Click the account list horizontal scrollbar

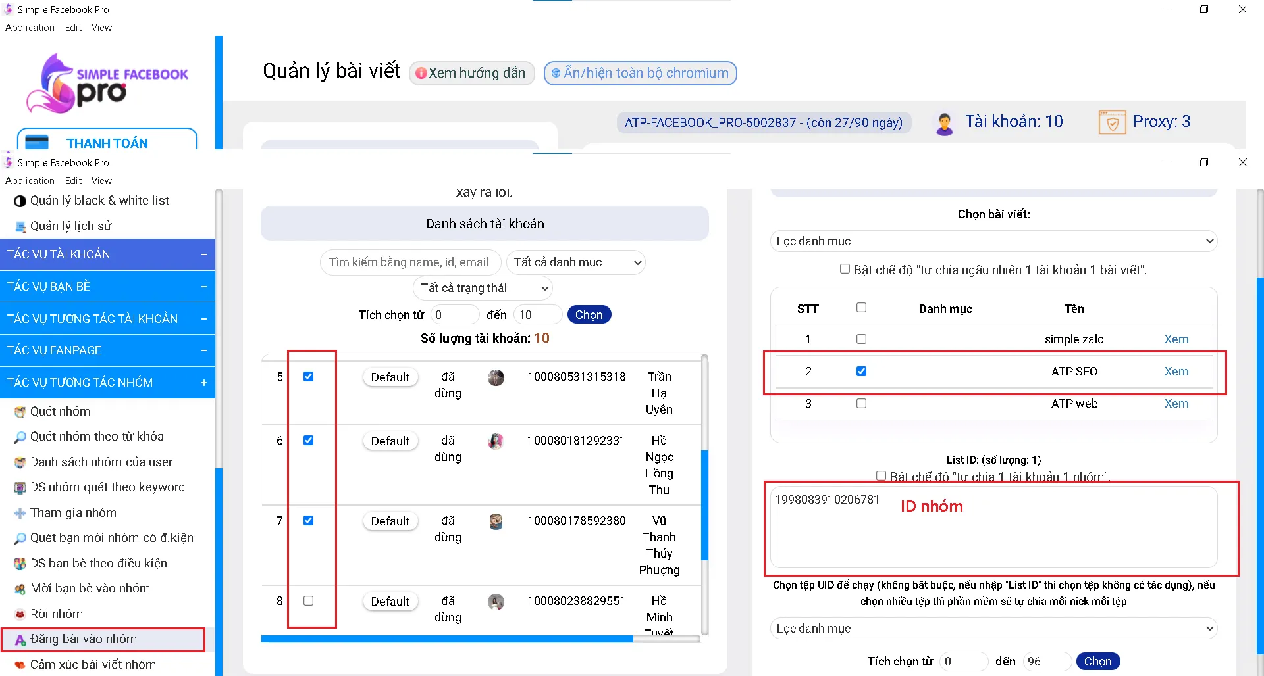point(446,639)
